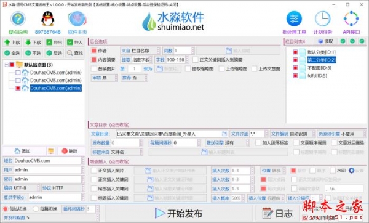Click 密码 input field
Viewport: 369px width, 223px height.
point(47,179)
